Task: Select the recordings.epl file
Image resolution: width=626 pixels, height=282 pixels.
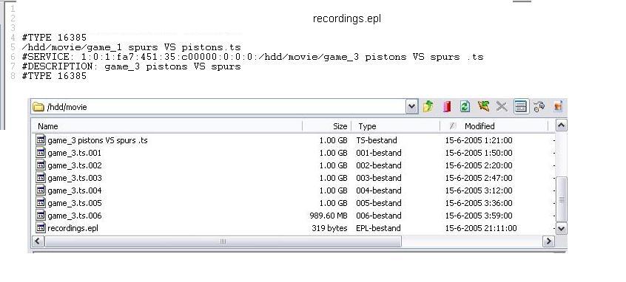Action: [x=73, y=228]
